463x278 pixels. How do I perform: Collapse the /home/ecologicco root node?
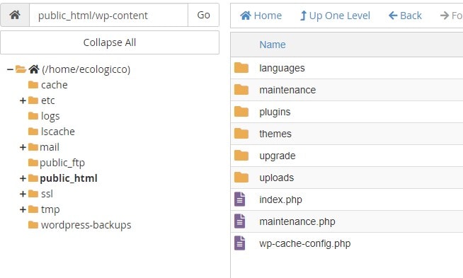point(10,69)
